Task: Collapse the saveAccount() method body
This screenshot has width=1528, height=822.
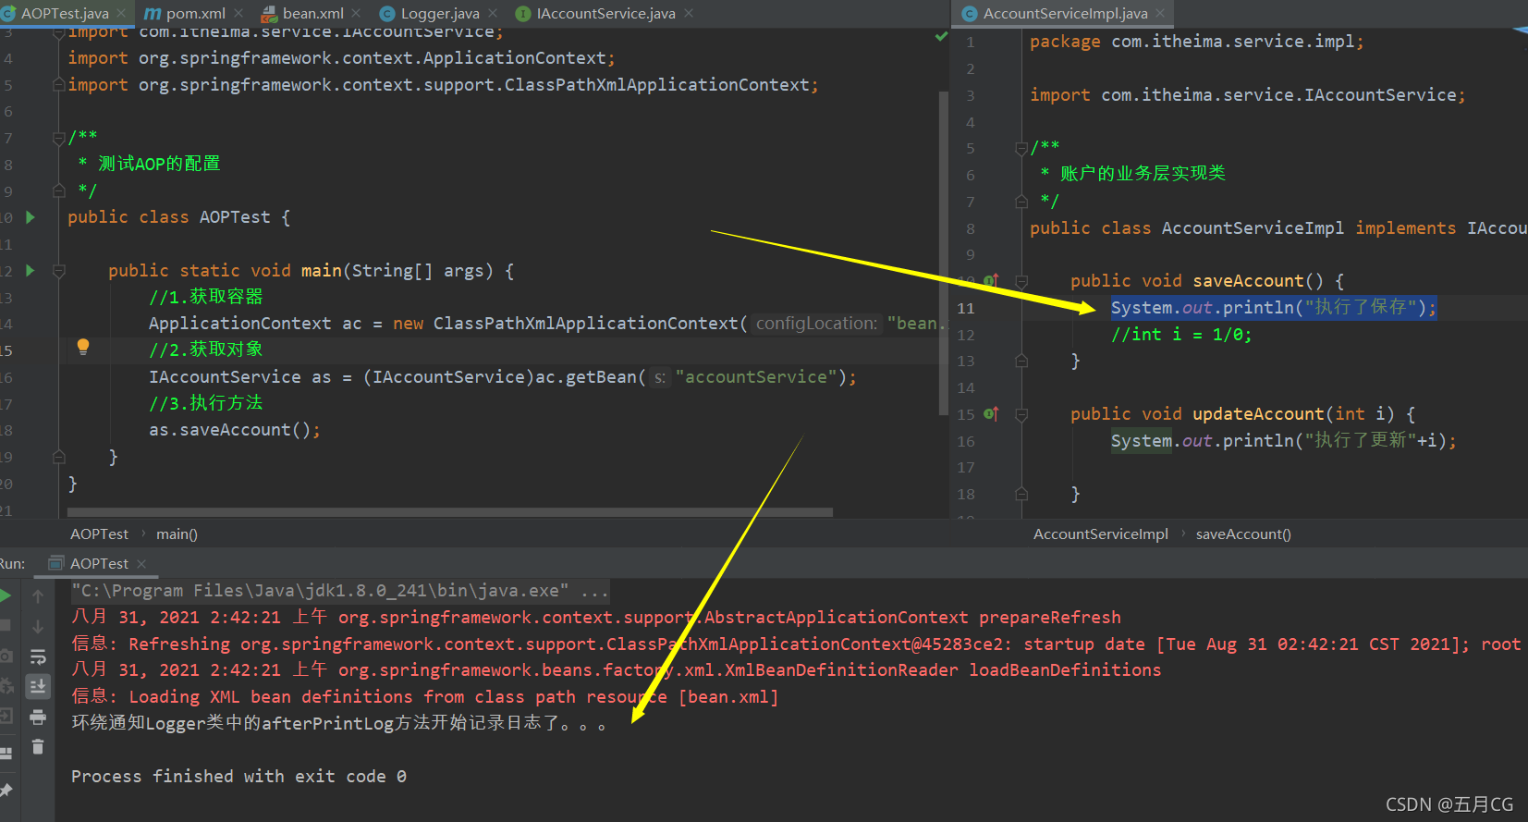Action: 1021,281
